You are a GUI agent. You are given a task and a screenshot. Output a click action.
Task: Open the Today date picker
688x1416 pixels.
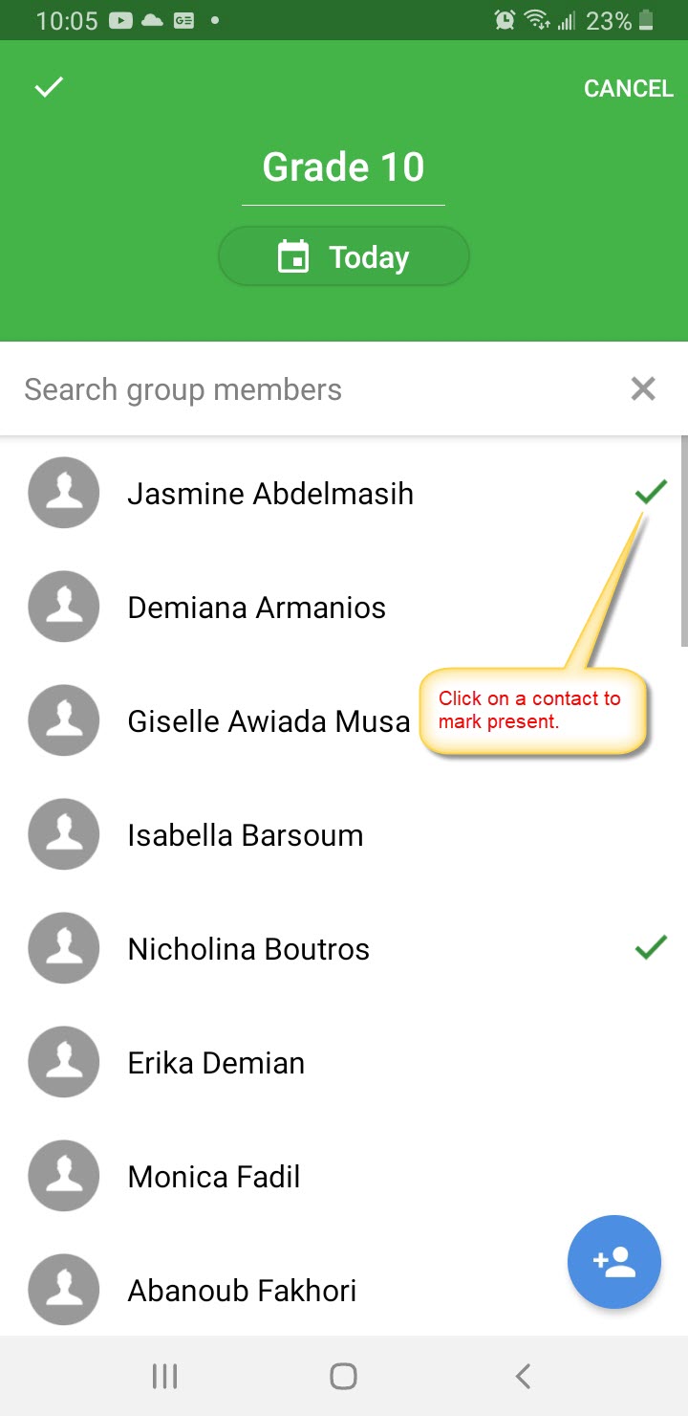coord(344,256)
